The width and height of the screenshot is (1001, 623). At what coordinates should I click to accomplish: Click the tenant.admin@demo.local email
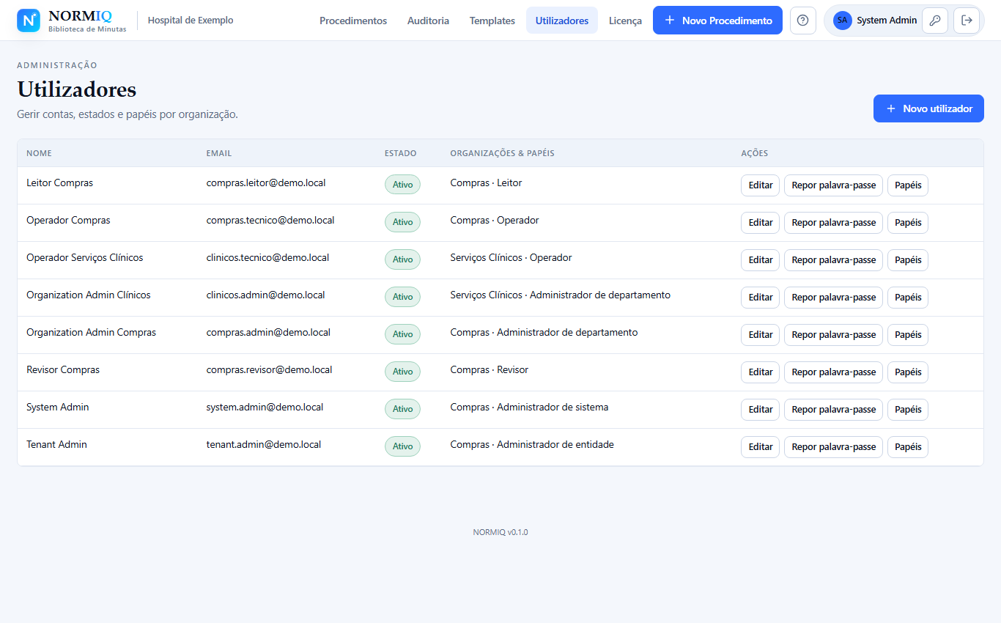click(264, 444)
